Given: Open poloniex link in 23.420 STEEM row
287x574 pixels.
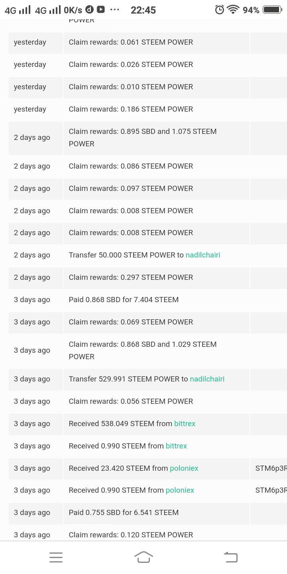Looking at the screenshot, I should coord(184,468).
